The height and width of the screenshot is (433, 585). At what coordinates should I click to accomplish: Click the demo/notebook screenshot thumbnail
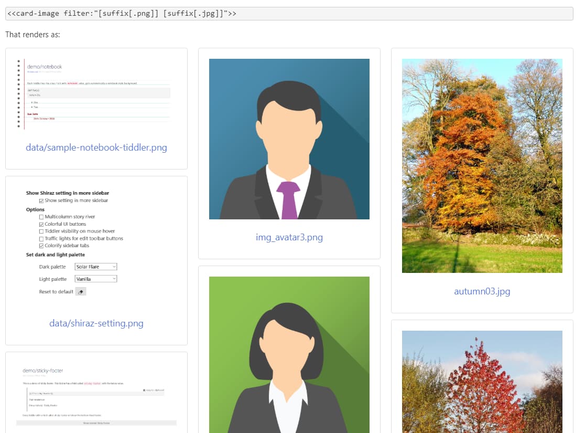[96, 94]
